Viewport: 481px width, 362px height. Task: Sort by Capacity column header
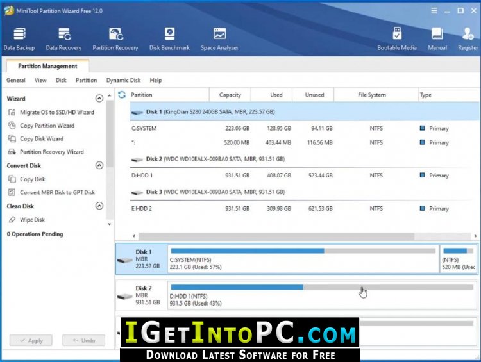(x=230, y=95)
